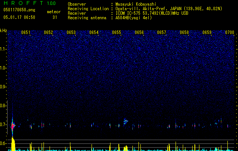Click the 0.7 kHz axis label
Viewport: 238px width, 151px height.
(x=3, y=125)
